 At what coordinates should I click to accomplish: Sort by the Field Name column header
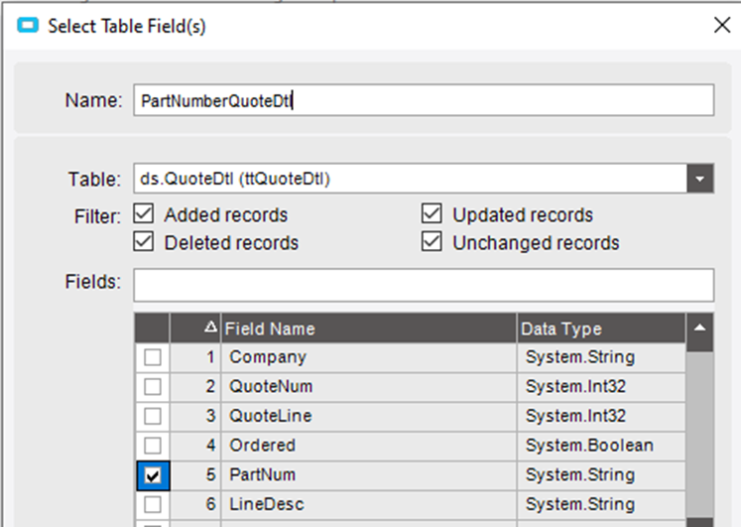coord(367,329)
